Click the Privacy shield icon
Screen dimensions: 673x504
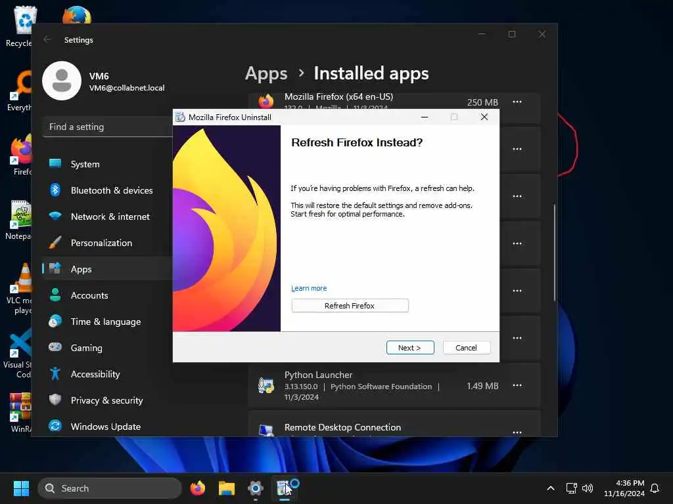(55, 400)
